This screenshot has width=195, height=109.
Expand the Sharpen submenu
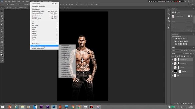(45, 35)
